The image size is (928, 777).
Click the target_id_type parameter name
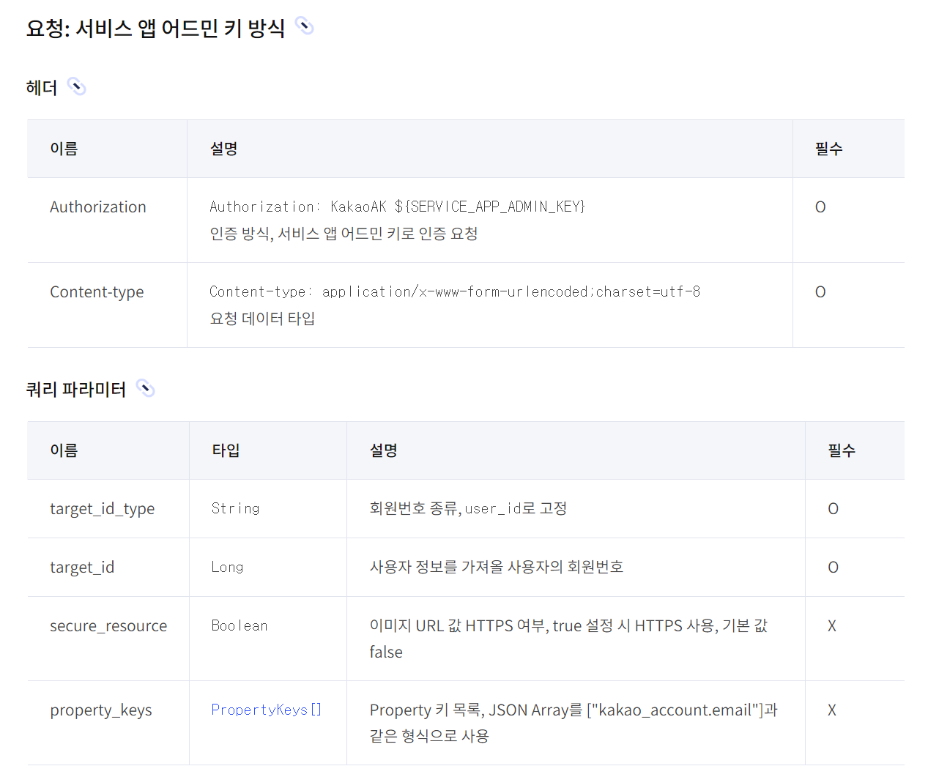[102, 509]
